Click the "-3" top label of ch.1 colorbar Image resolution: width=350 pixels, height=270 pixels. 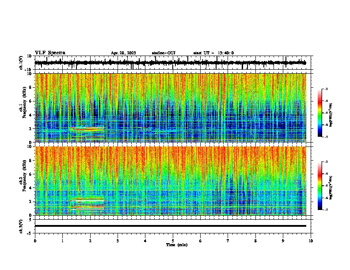[326, 89]
